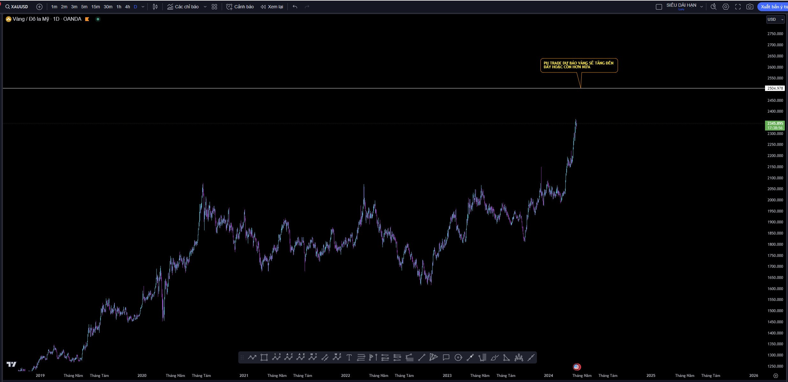788x382 pixels.
Task: Open the USD currency dropdown
Action: pyautogui.click(x=775, y=19)
